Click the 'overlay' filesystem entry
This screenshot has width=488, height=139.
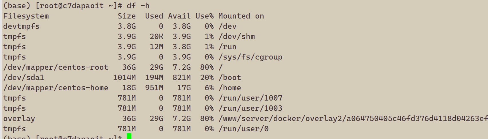(x=19, y=119)
